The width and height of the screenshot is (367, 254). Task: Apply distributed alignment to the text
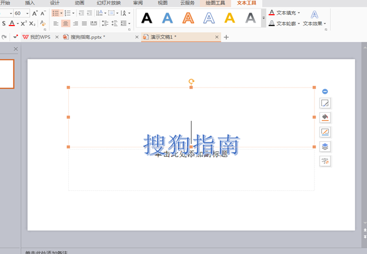94,23
